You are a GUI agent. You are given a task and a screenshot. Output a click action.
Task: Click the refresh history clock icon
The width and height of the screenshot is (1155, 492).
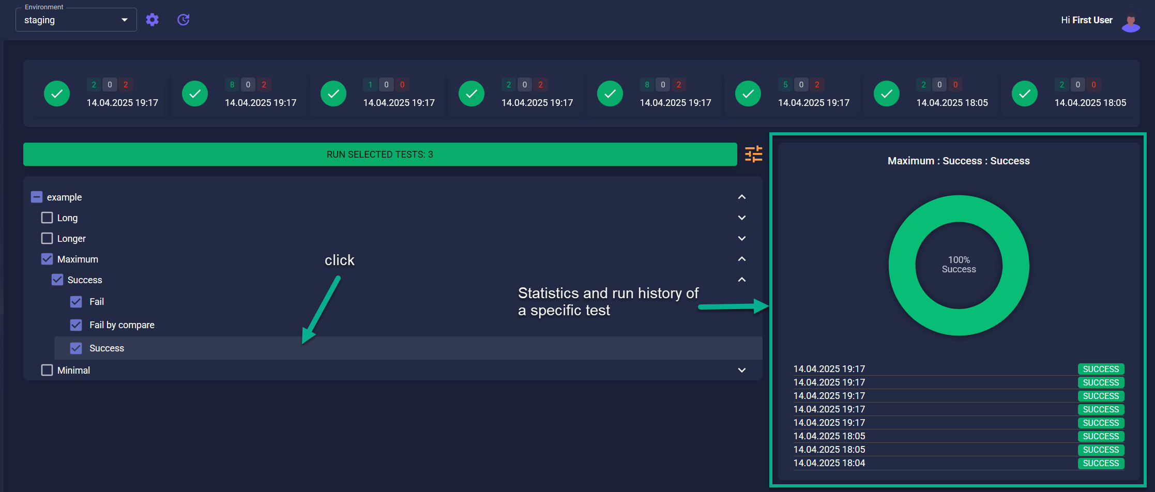coord(183,20)
